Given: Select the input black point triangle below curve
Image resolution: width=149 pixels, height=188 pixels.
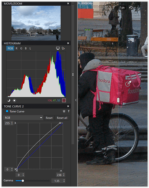Looking at the screenshot, I should 17,171.
